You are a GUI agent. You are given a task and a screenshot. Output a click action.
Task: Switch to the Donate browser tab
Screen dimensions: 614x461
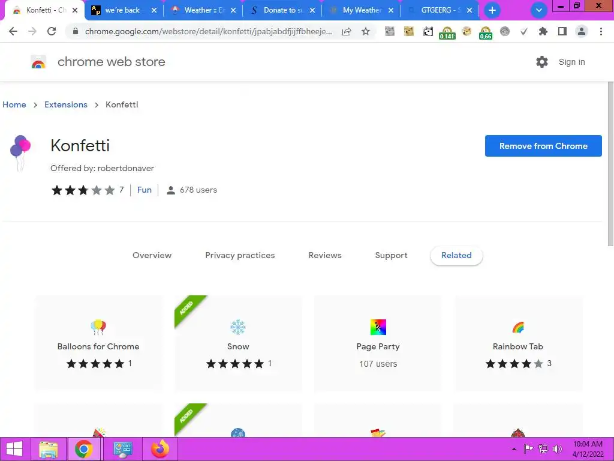coord(283,10)
